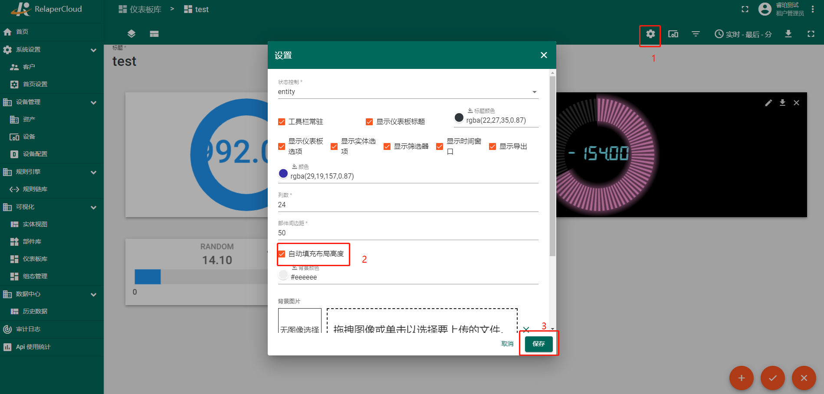Collapse the 设备管理 sidebar section
The width and height of the screenshot is (824, 394).
(93, 102)
